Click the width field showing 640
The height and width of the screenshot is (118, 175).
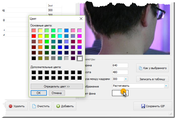120,65
